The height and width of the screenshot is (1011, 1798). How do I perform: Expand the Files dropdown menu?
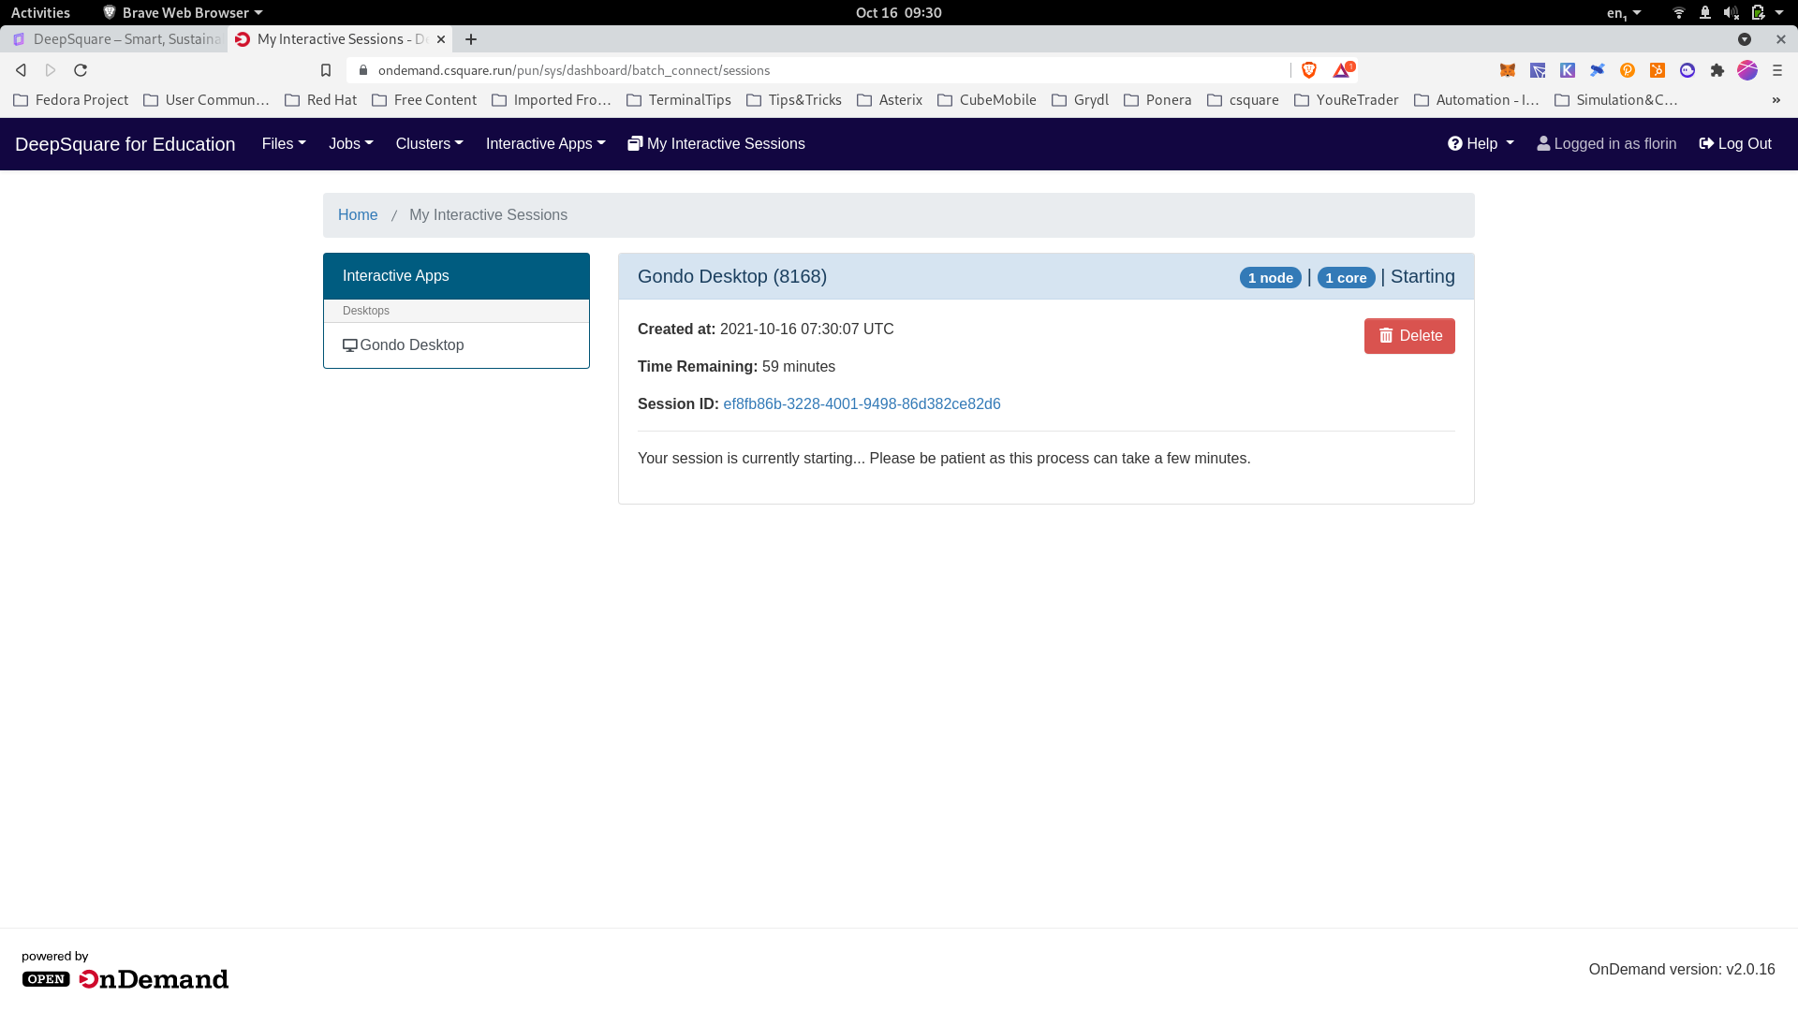point(284,144)
